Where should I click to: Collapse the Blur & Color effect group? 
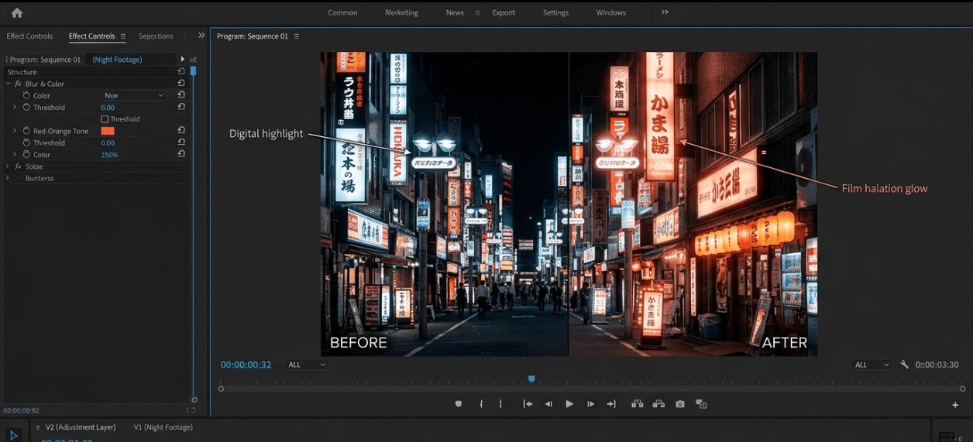coord(8,84)
